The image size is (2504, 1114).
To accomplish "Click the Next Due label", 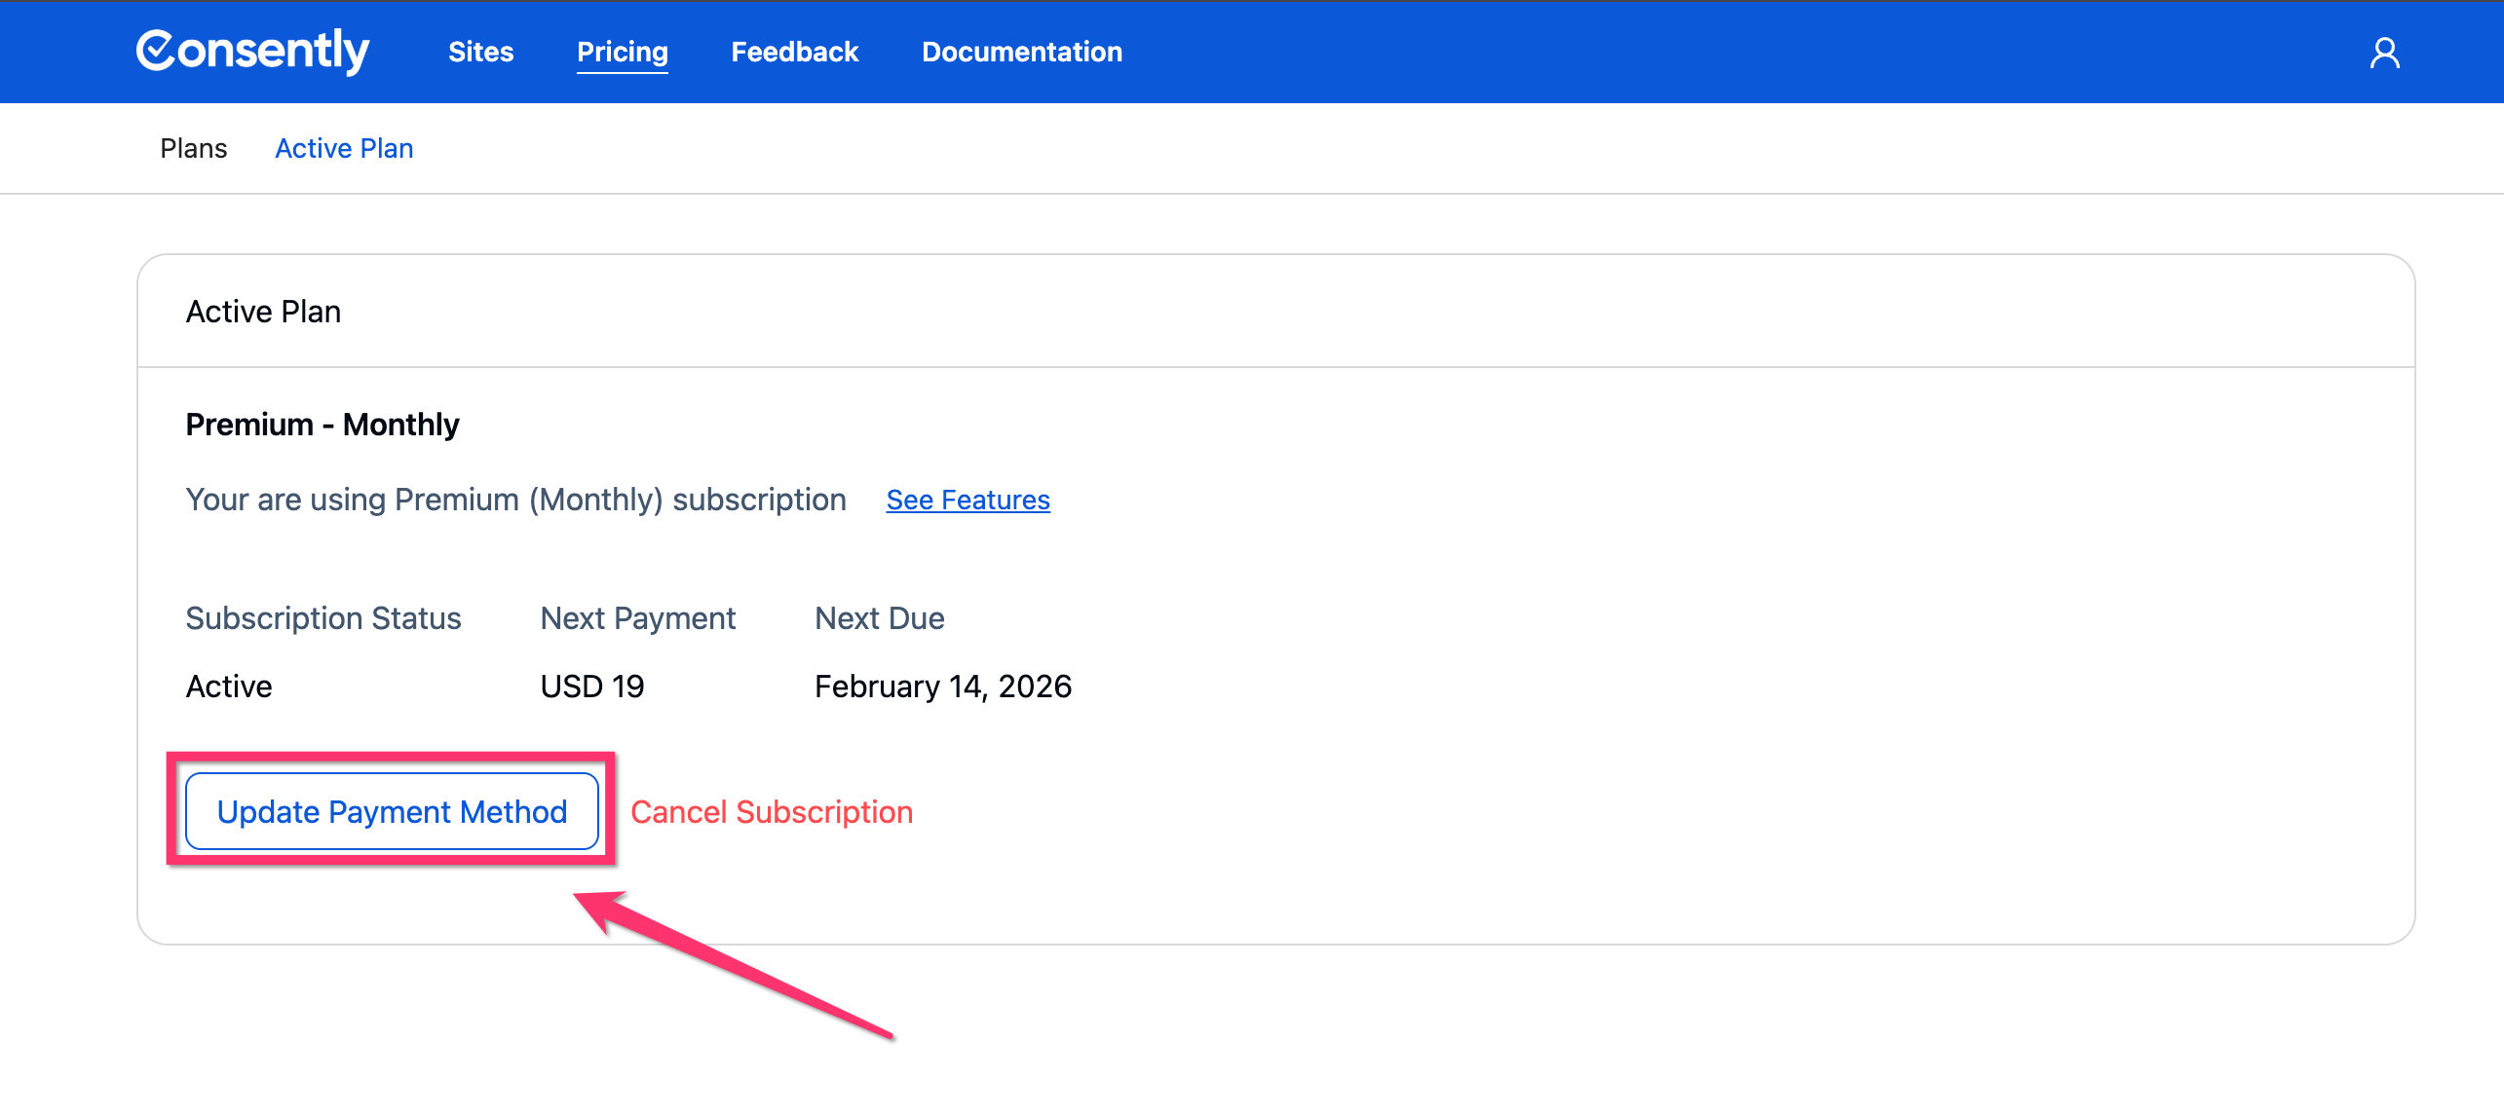I will (x=879, y=618).
